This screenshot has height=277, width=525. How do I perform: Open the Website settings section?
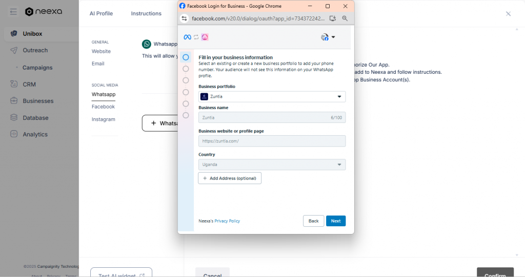click(101, 51)
